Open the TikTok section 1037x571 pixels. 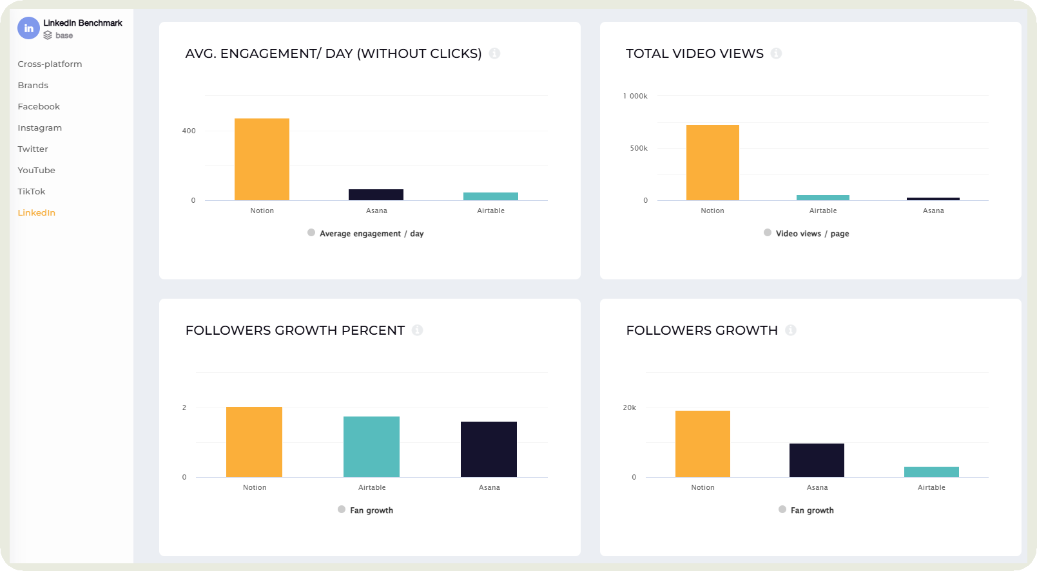point(32,191)
